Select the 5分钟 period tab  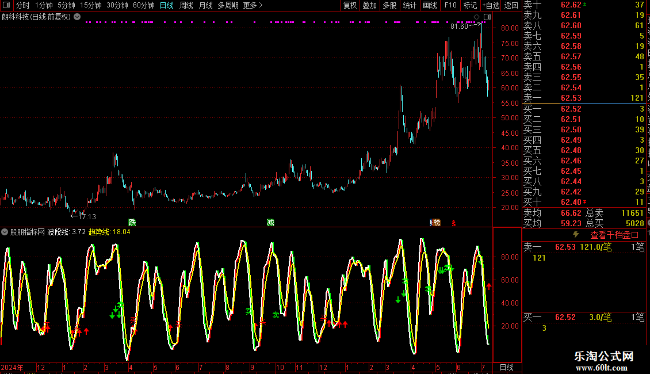click(66, 5)
